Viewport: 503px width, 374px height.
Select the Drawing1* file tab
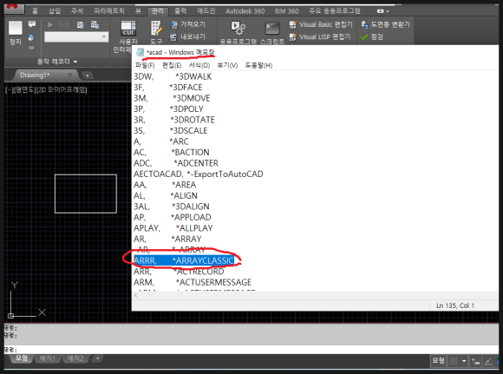click(35, 75)
